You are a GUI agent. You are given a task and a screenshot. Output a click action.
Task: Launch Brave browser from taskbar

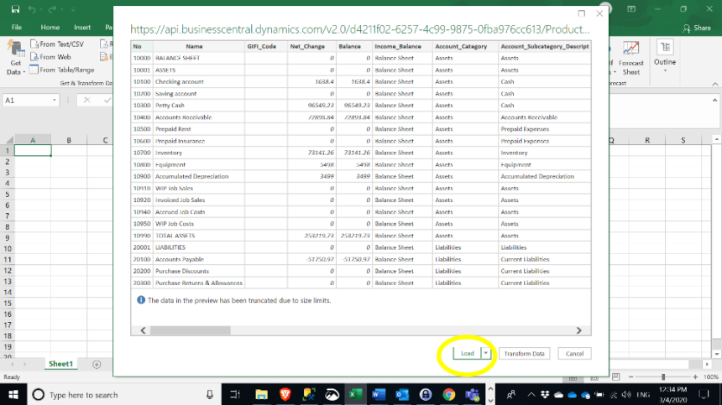(285, 394)
